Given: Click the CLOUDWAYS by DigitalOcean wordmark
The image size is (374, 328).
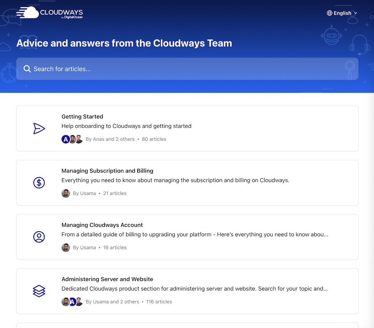Looking at the screenshot, I should [x=61, y=14].
